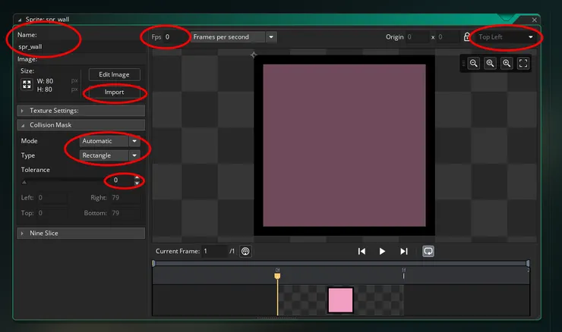Reset the sprite preview zoom
This screenshot has height=332, width=562.
pos(490,64)
